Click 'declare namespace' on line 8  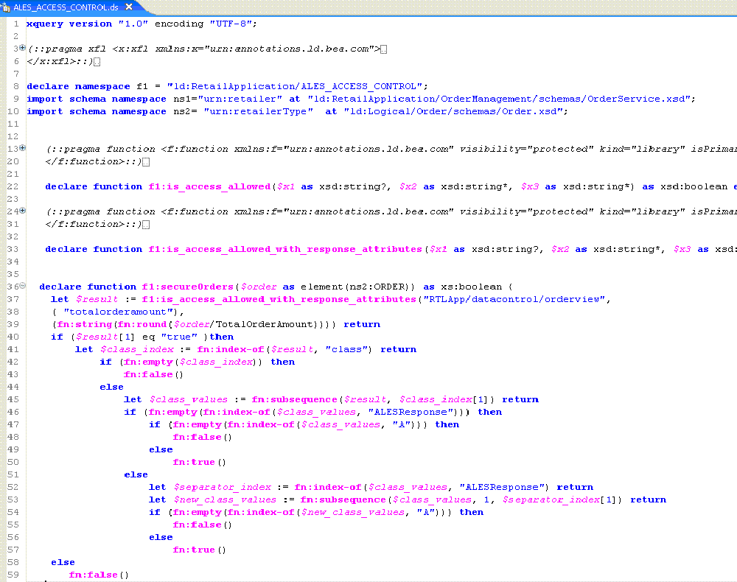[78, 86]
